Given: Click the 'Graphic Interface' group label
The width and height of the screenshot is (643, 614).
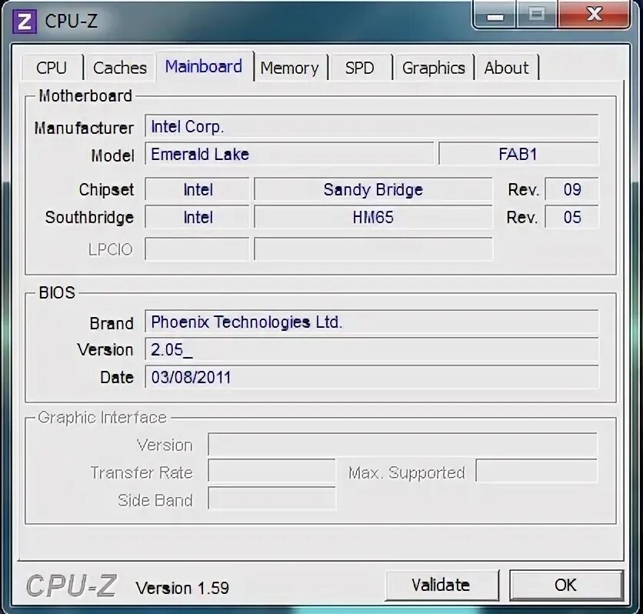Looking at the screenshot, I should click(x=102, y=418).
